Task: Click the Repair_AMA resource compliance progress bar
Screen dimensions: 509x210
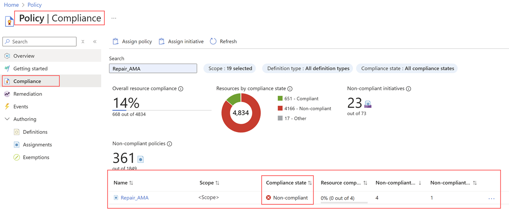Action: click(x=344, y=203)
